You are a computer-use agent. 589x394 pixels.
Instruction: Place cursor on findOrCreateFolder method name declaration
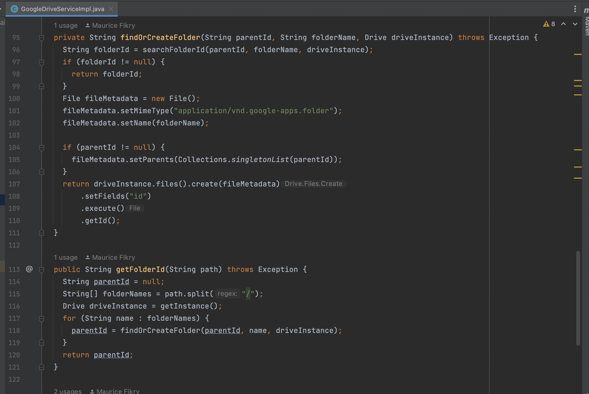pyautogui.click(x=160, y=37)
